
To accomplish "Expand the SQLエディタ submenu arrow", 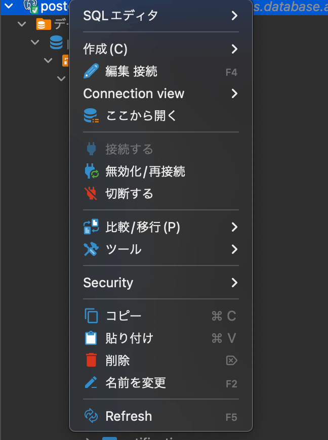I will click(x=234, y=16).
